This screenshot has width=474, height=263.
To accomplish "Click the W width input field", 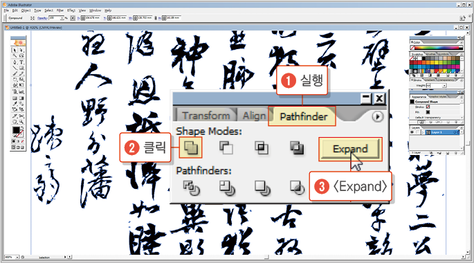I will point(145,18).
